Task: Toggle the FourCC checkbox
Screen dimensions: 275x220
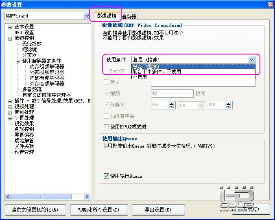Action: click(106, 71)
